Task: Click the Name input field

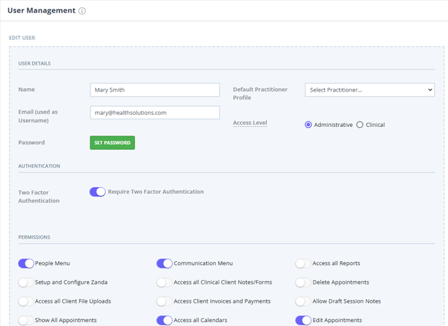Action: click(x=154, y=90)
